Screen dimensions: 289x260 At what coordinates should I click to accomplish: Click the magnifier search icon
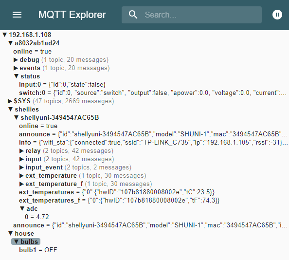click(x=133, y=15)
